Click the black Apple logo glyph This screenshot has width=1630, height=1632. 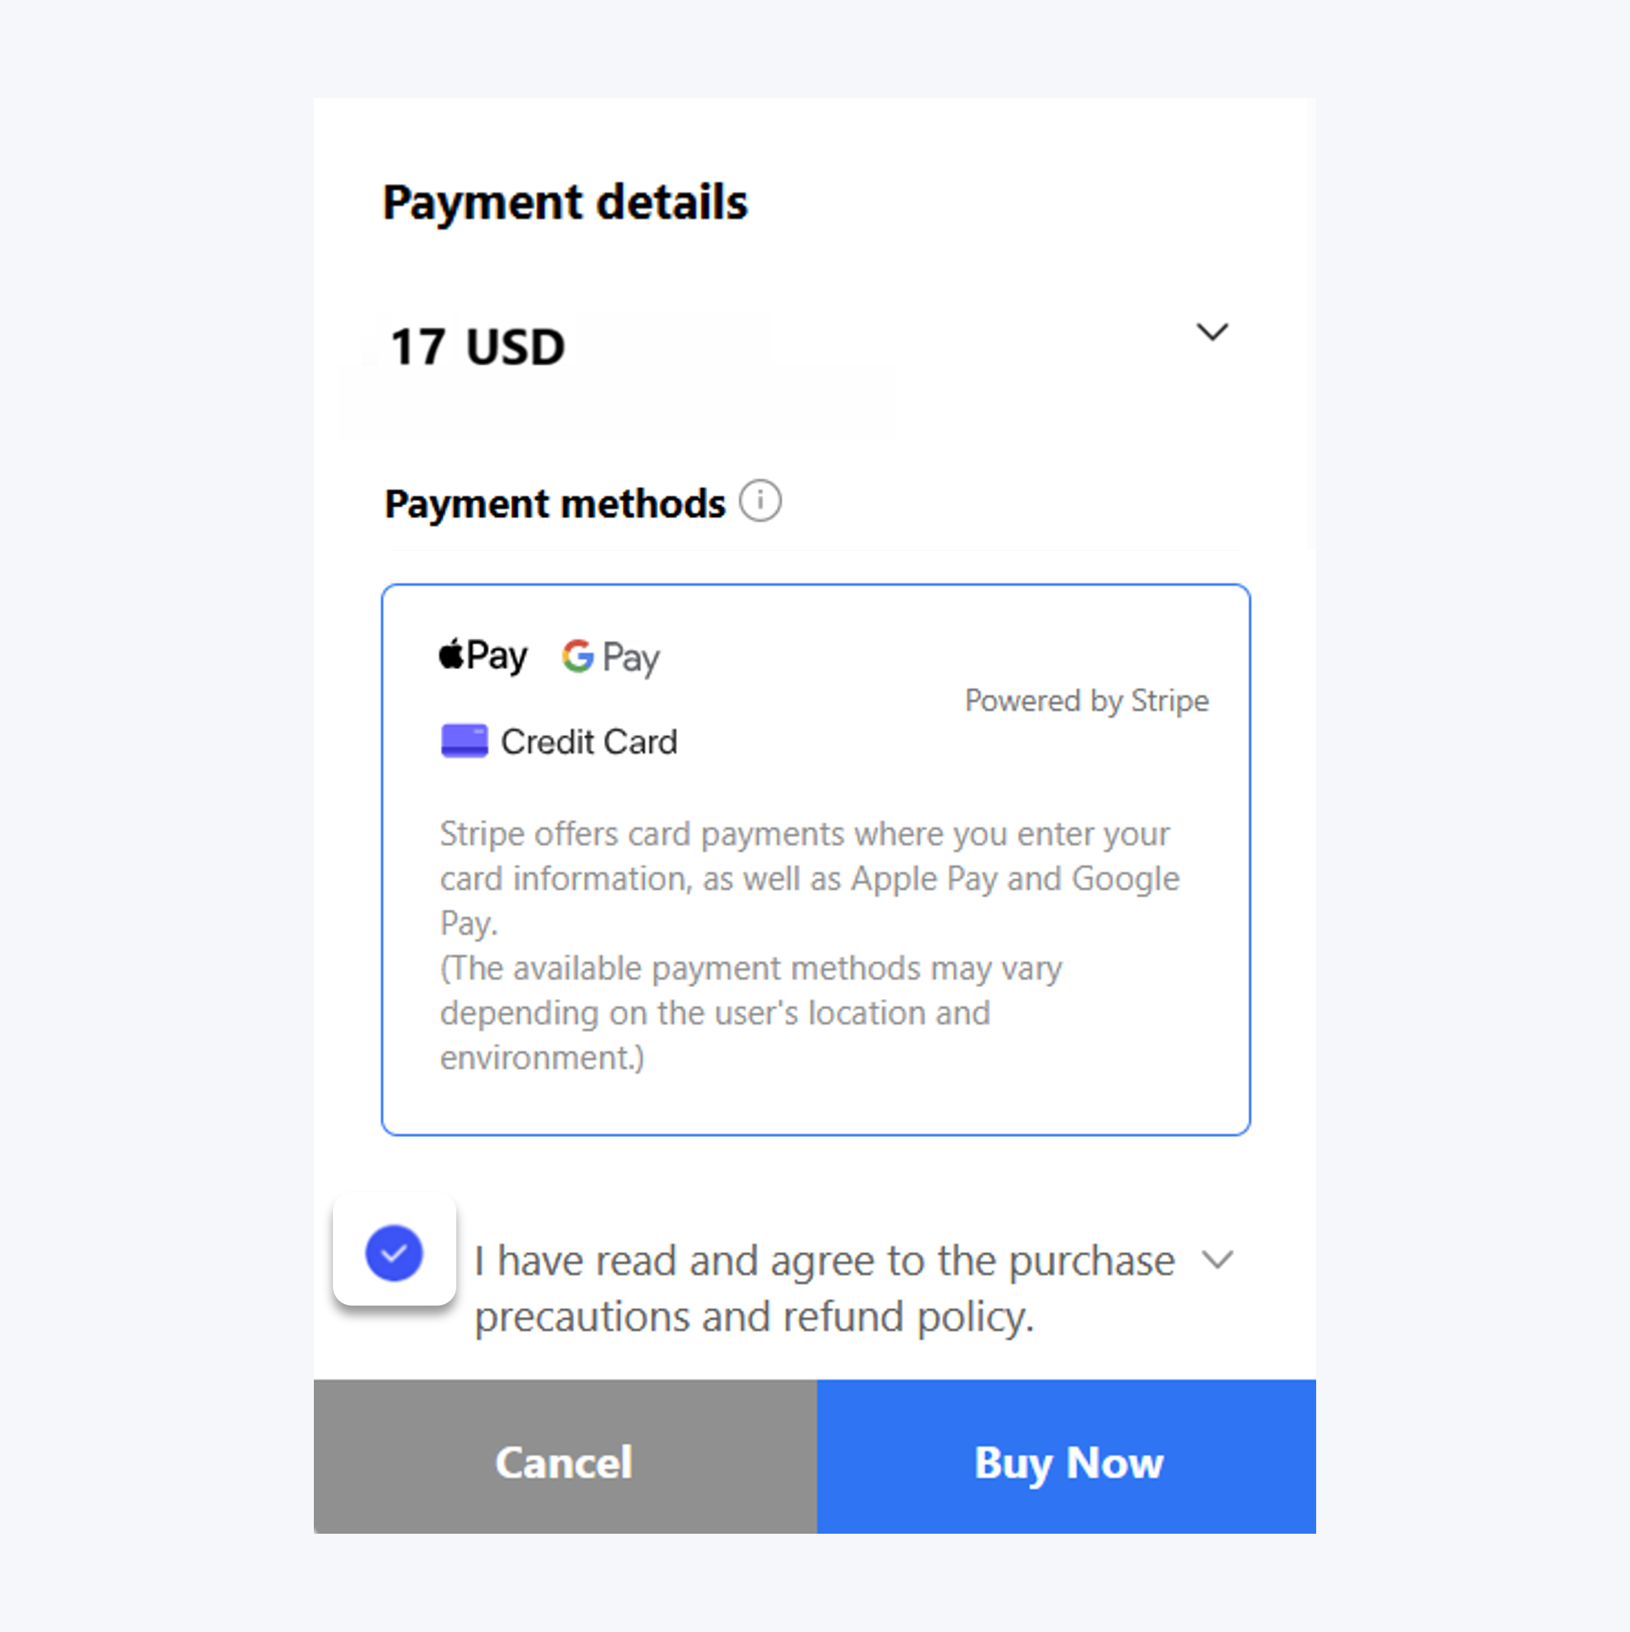coord(452,654)
